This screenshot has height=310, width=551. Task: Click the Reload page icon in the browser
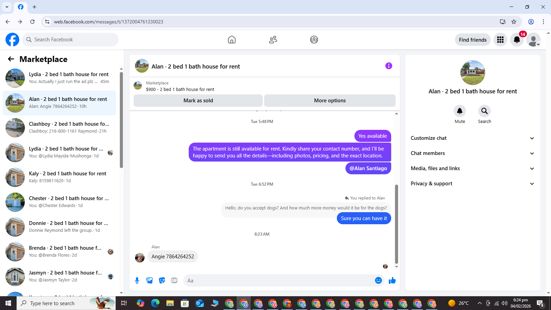coord(32,22)
